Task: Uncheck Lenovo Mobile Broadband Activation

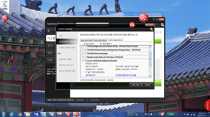Action: (x=86, y=61)
